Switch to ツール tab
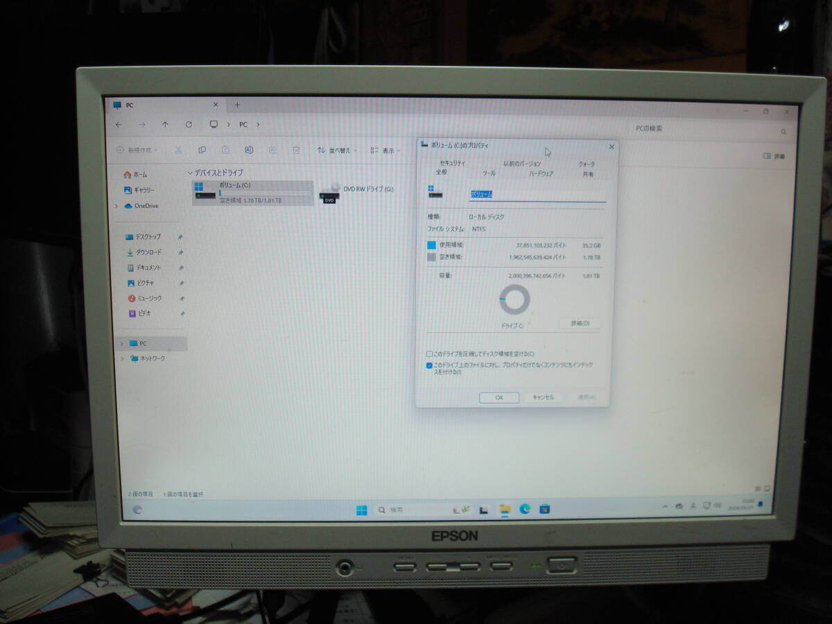Image resolution: width=832 pixels, height=624 pixels. click(489, 173)
